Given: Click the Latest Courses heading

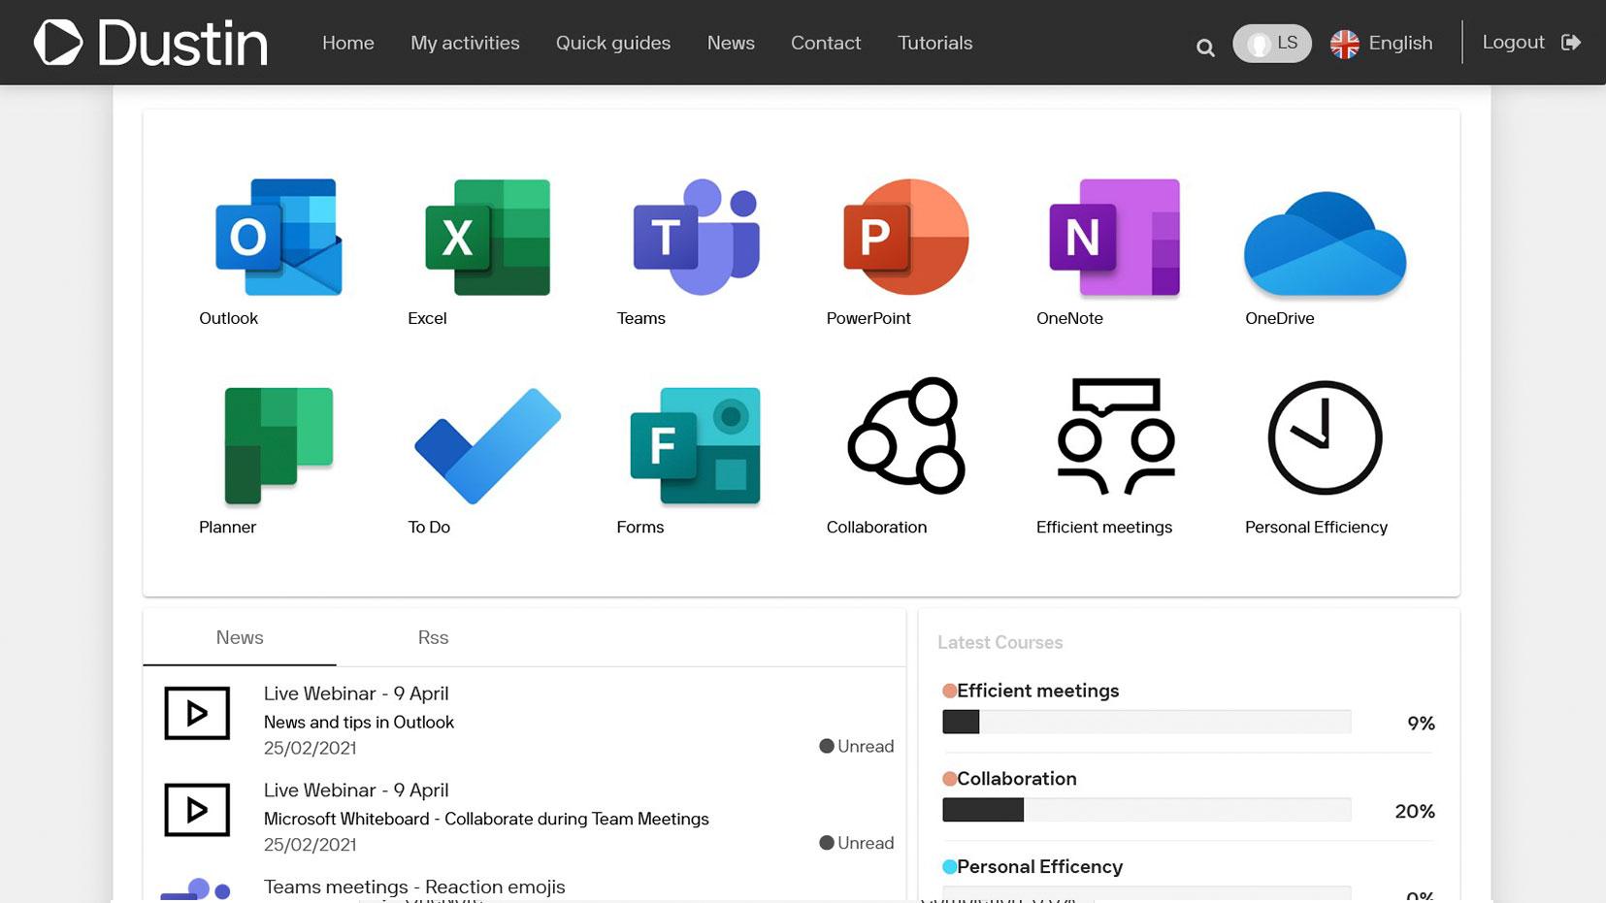Looking at the screenshot, I should [1000, 642].
